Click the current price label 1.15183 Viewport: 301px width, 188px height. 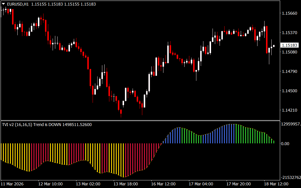290,45
